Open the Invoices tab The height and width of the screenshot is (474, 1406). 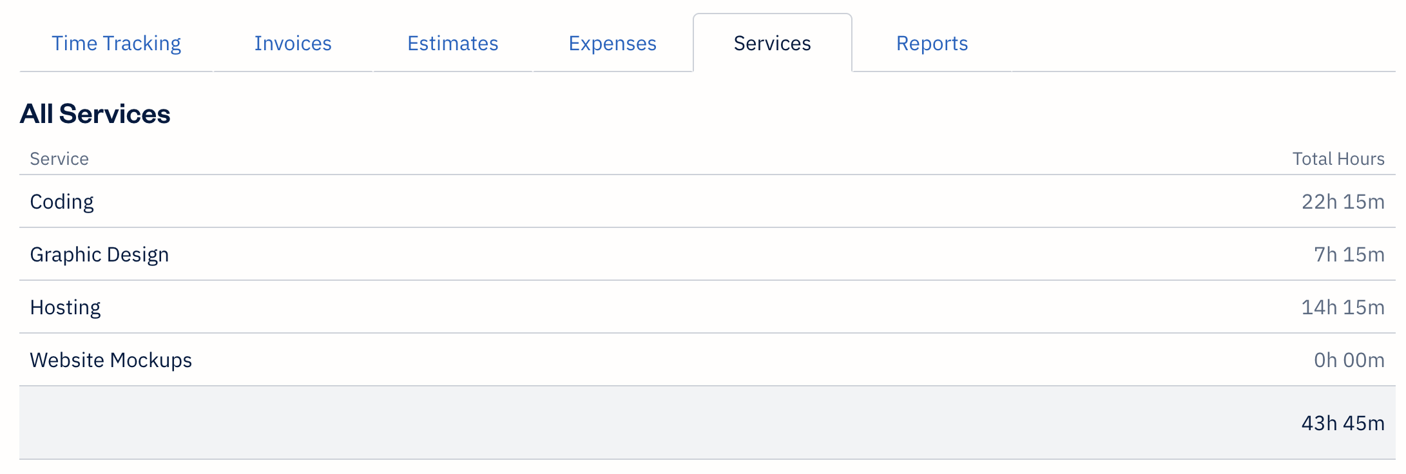point(293,43)
